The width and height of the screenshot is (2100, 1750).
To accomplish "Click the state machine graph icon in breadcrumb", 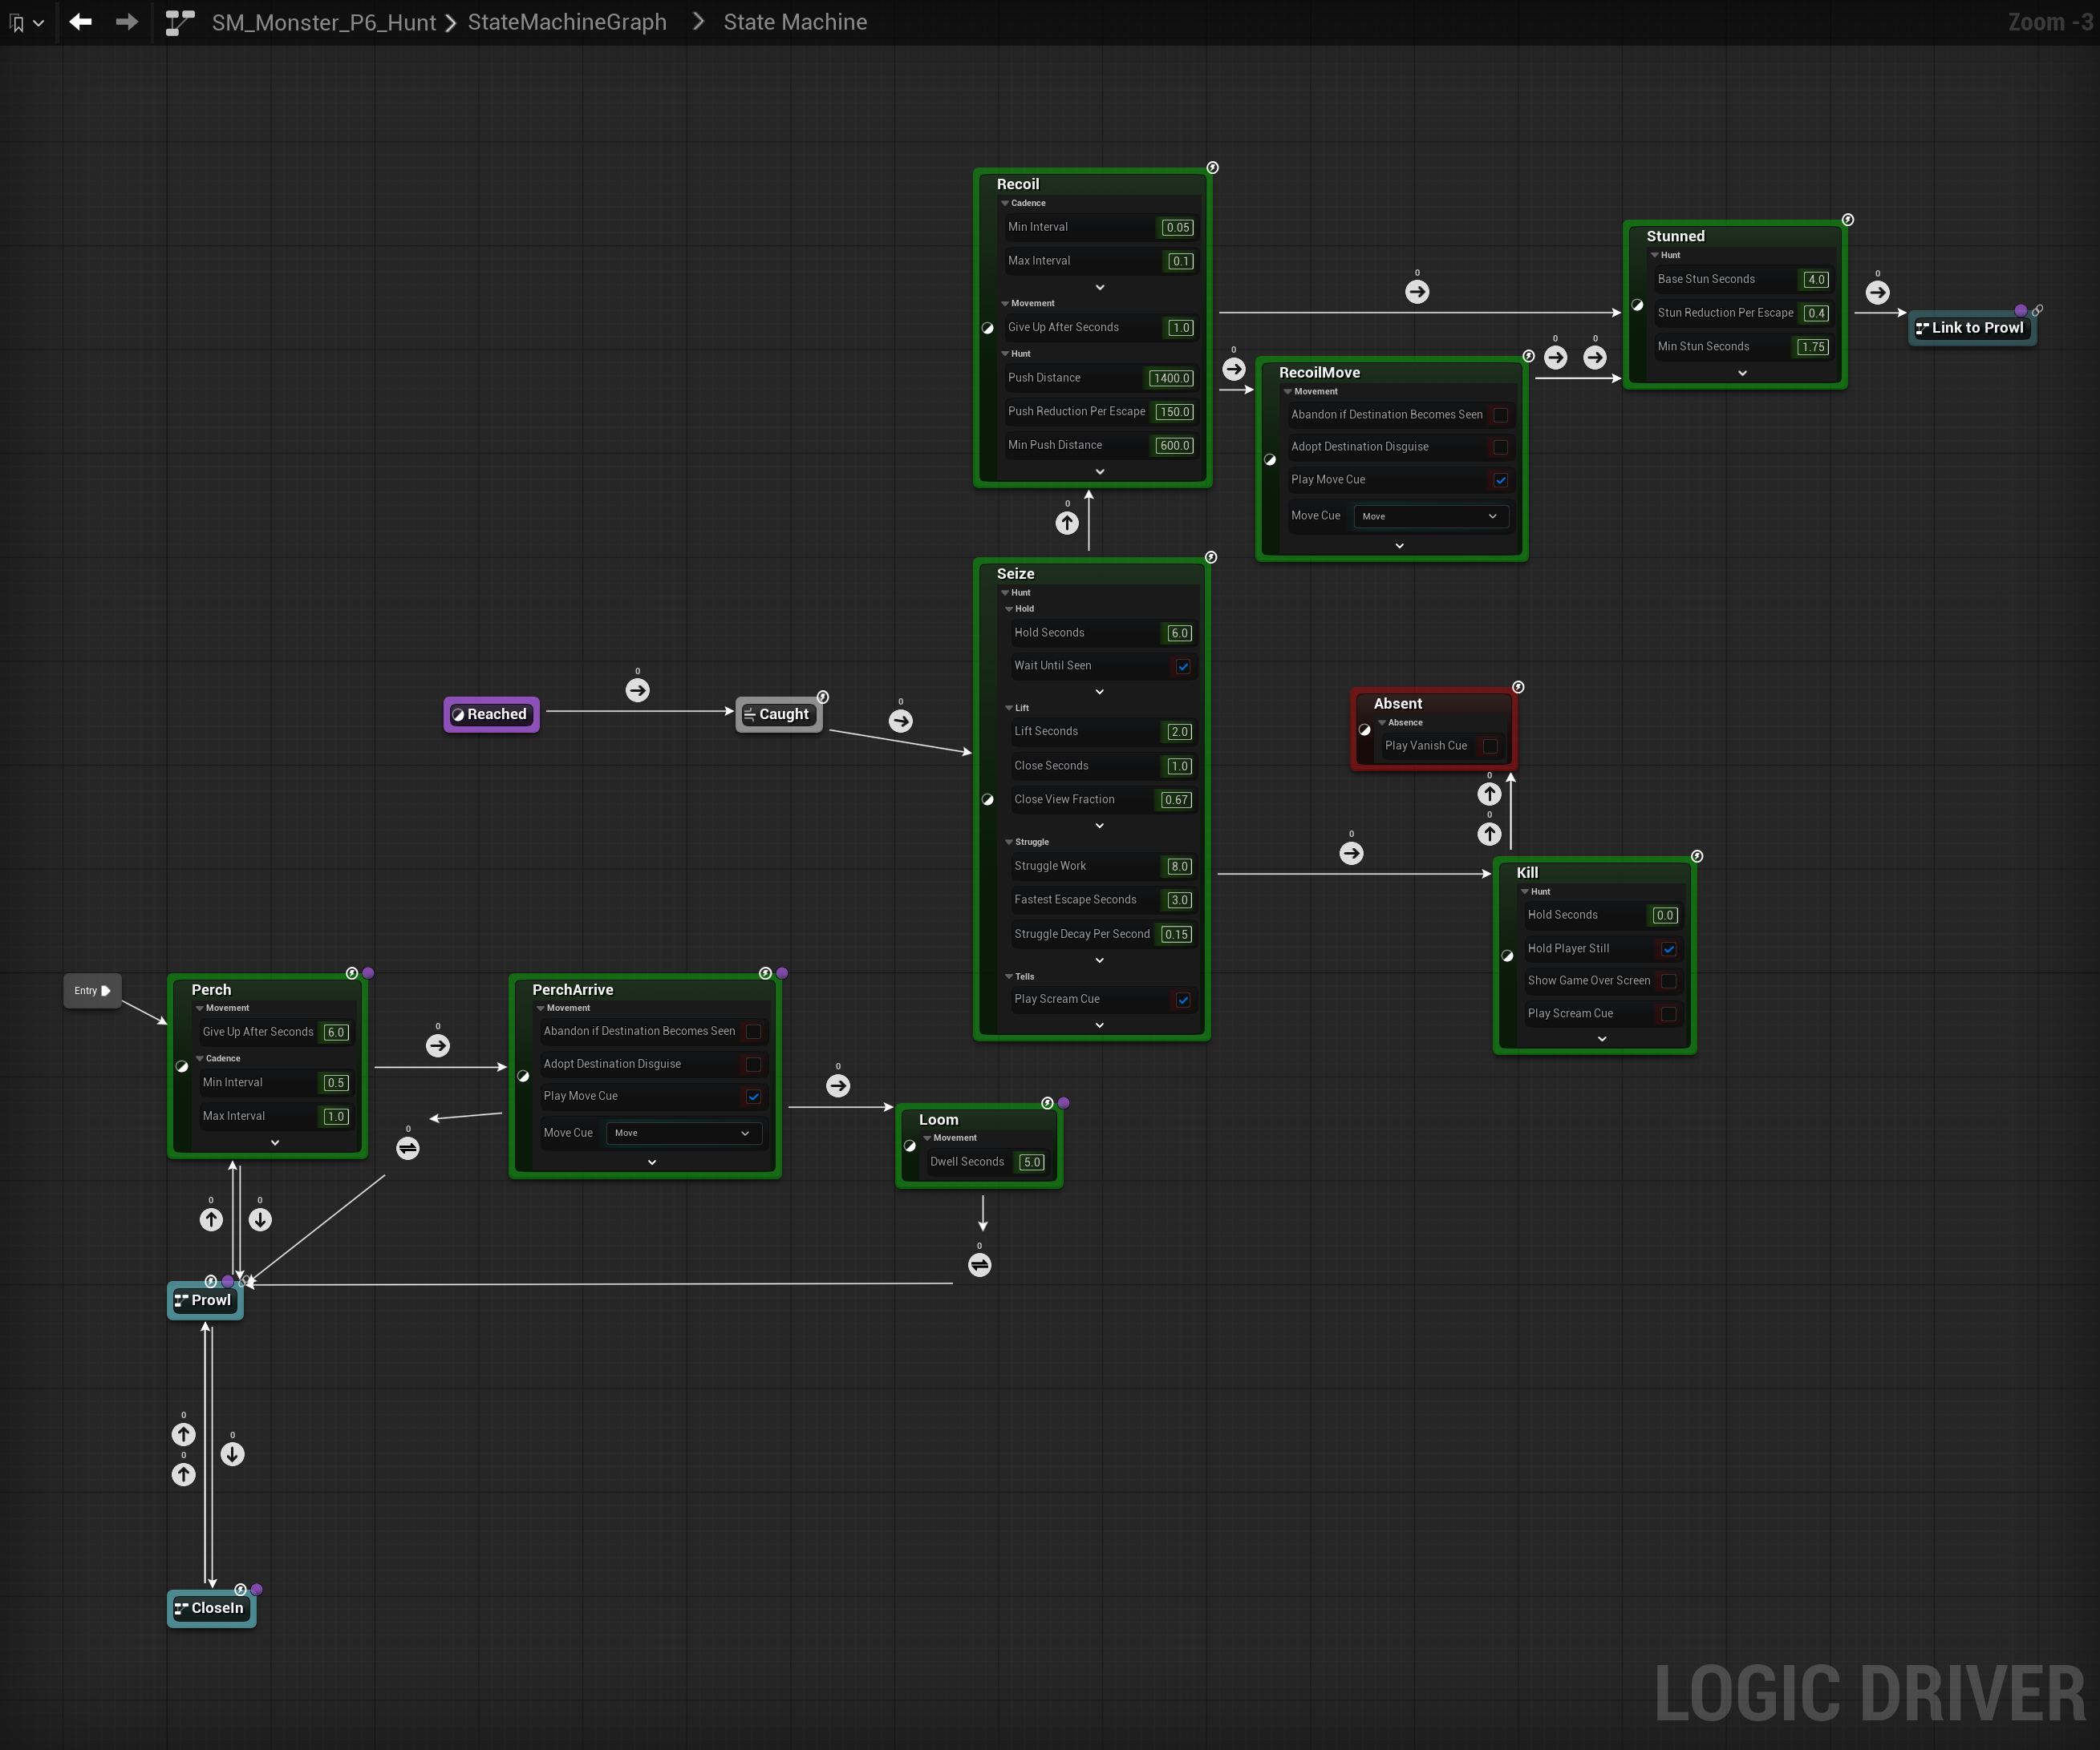I will click(x=180, y=22).
